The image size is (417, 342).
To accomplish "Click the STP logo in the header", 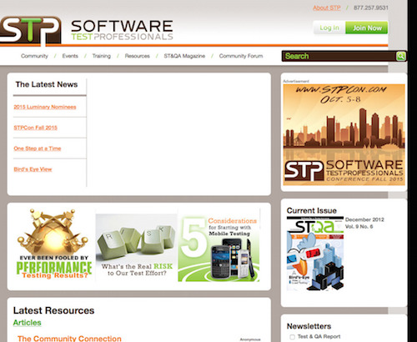I will [x=30, y=30].
